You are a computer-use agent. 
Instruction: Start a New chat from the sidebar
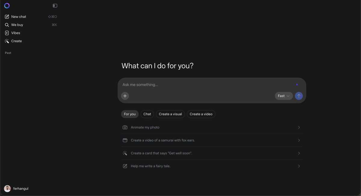(x=31, y=17)
